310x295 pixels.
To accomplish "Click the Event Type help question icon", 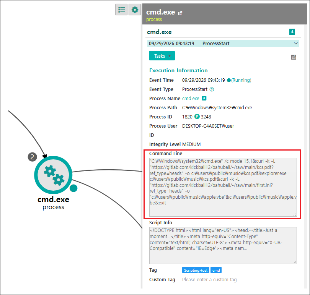I will pyautogui.click(x=212, y=89).
